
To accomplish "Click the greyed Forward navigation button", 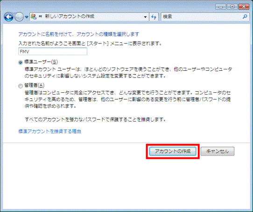I will [x=19, y=17].
